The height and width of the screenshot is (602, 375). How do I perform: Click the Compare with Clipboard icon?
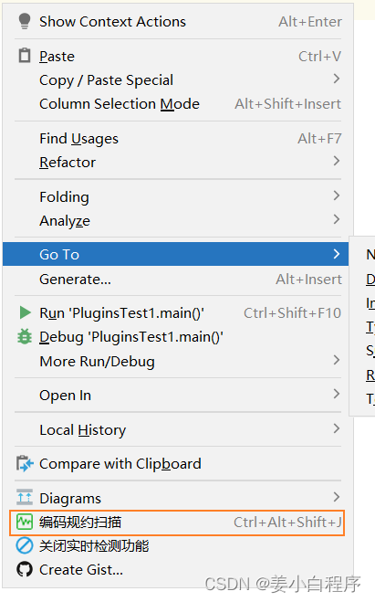pos(25,463)
